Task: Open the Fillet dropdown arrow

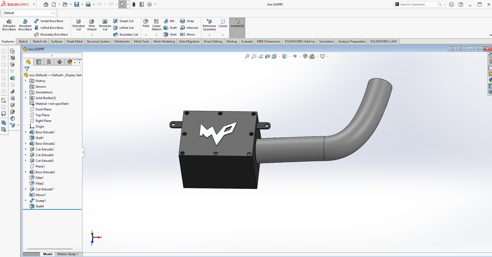Action: click(146, 35)
